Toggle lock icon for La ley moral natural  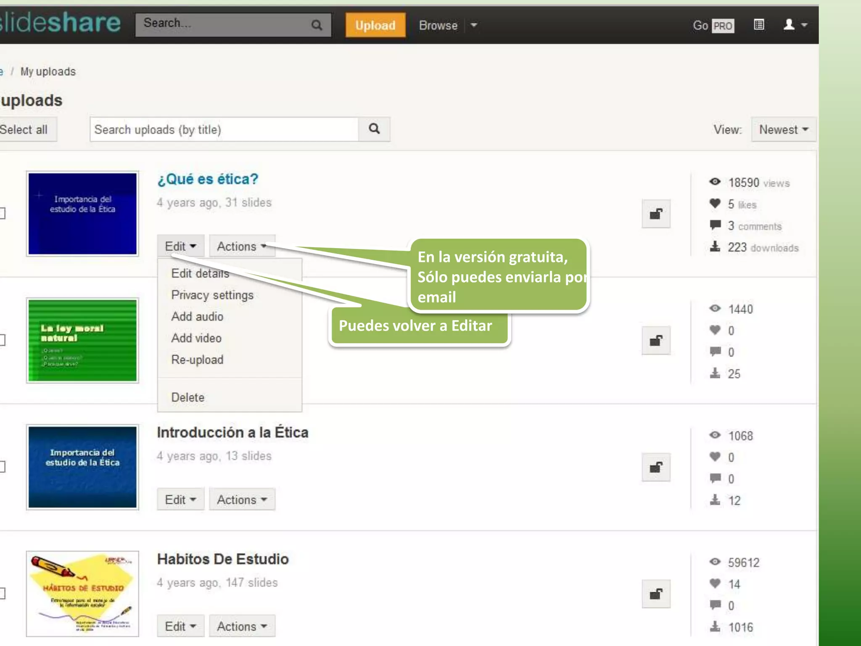pyautogui.click(x=656, y=340)
